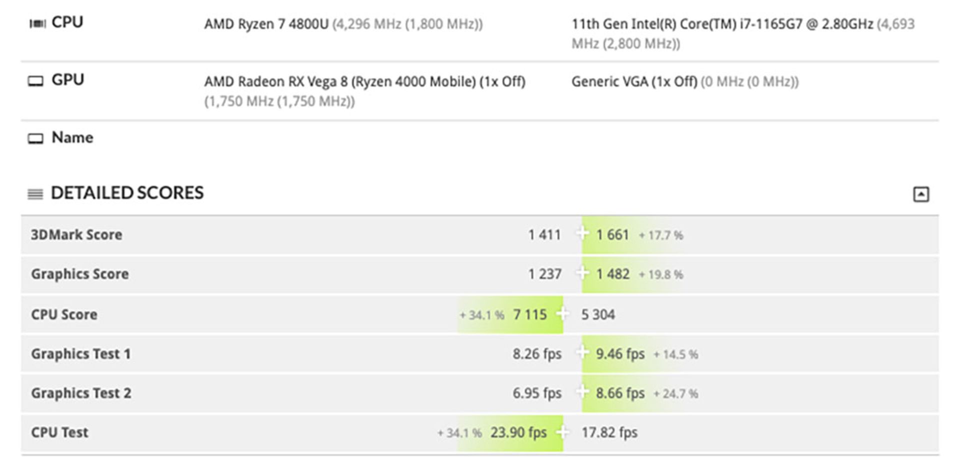This screenshot has height=457, width=960.
Task: Click the Generic VGA GPU entry
Action: click(634, 81)
